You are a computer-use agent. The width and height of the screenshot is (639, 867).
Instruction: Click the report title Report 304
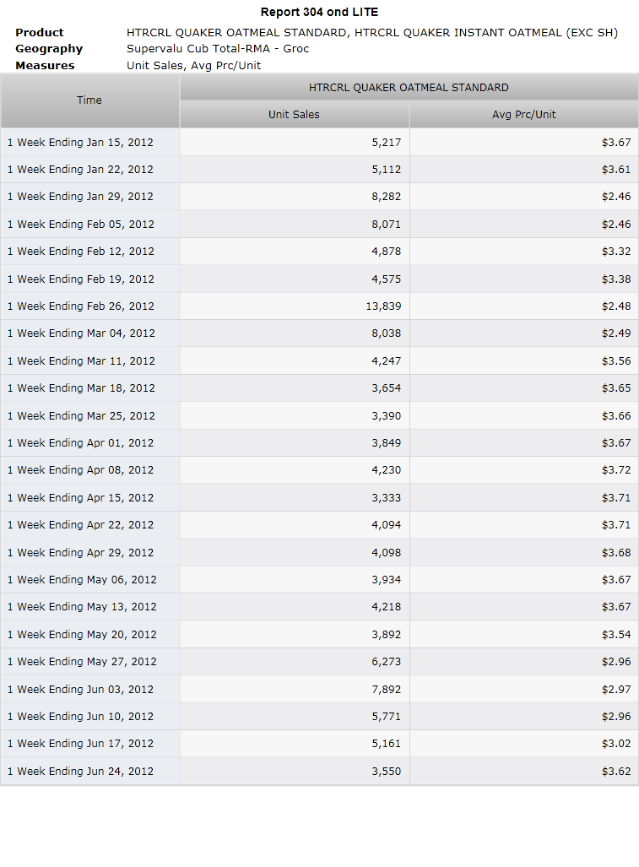coord(292,12)
